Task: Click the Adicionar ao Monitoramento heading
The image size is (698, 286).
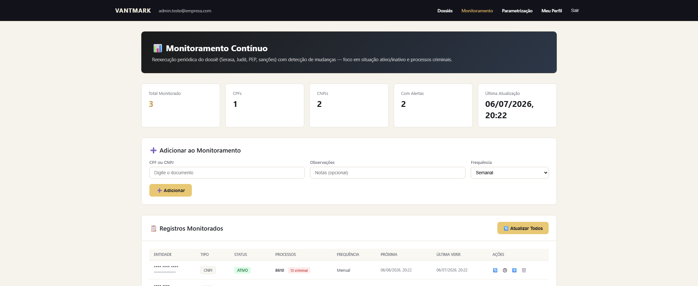Action: click(200, 150)
